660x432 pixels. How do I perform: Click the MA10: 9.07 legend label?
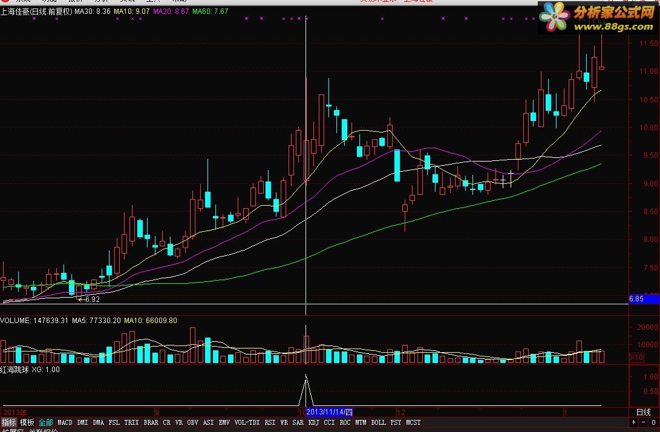click(x=132, y=11)
